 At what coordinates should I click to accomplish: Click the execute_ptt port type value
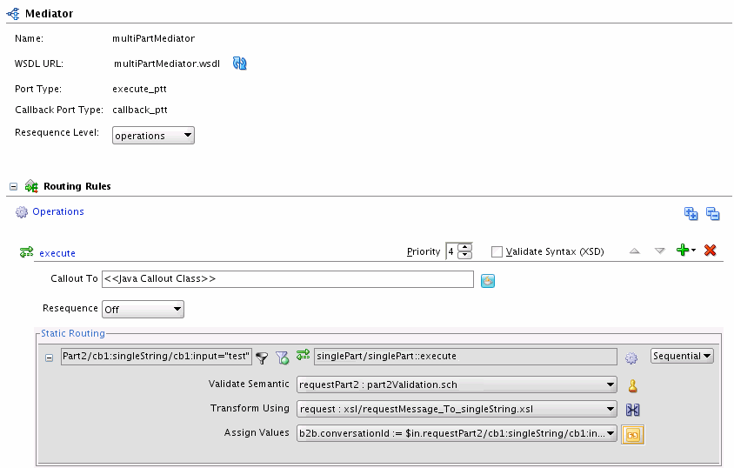tap(139, 89)
